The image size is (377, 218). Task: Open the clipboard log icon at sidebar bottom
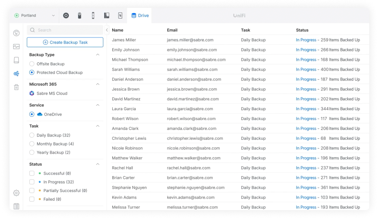click(16, 206)
